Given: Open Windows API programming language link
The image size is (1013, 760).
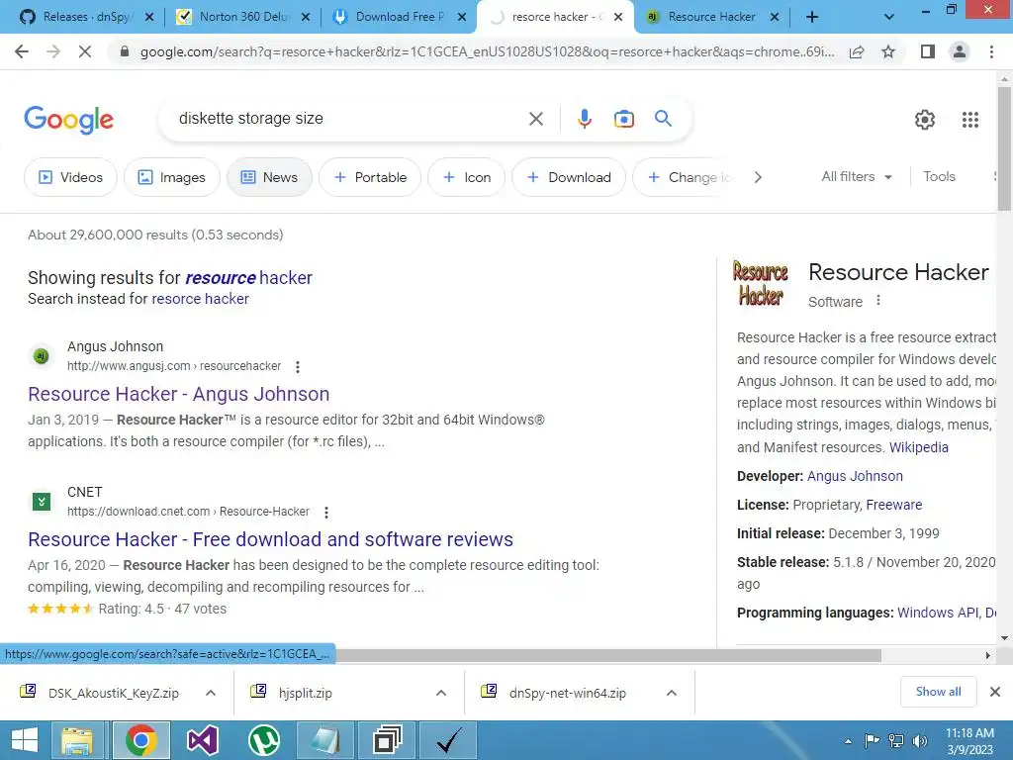Looking at the screenshot, I should click(938, 613).
